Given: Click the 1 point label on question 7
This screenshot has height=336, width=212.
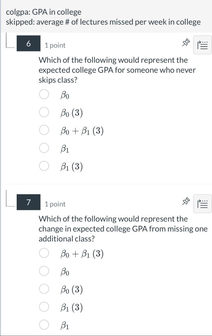Looking at the screenshot, I should (x=54, y=204).
